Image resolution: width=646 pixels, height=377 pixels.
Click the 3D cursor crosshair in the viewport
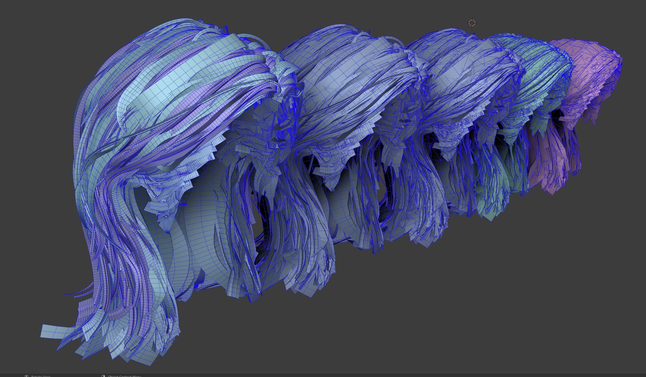click(x=472, y=23)
